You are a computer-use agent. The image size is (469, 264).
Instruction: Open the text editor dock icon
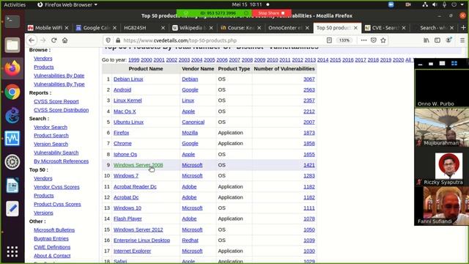coord(12,208)
